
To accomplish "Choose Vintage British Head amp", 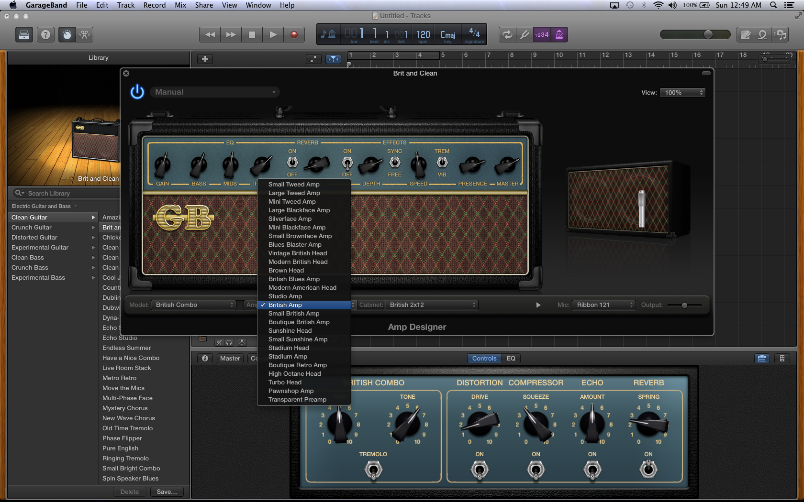I will point(304,253).
